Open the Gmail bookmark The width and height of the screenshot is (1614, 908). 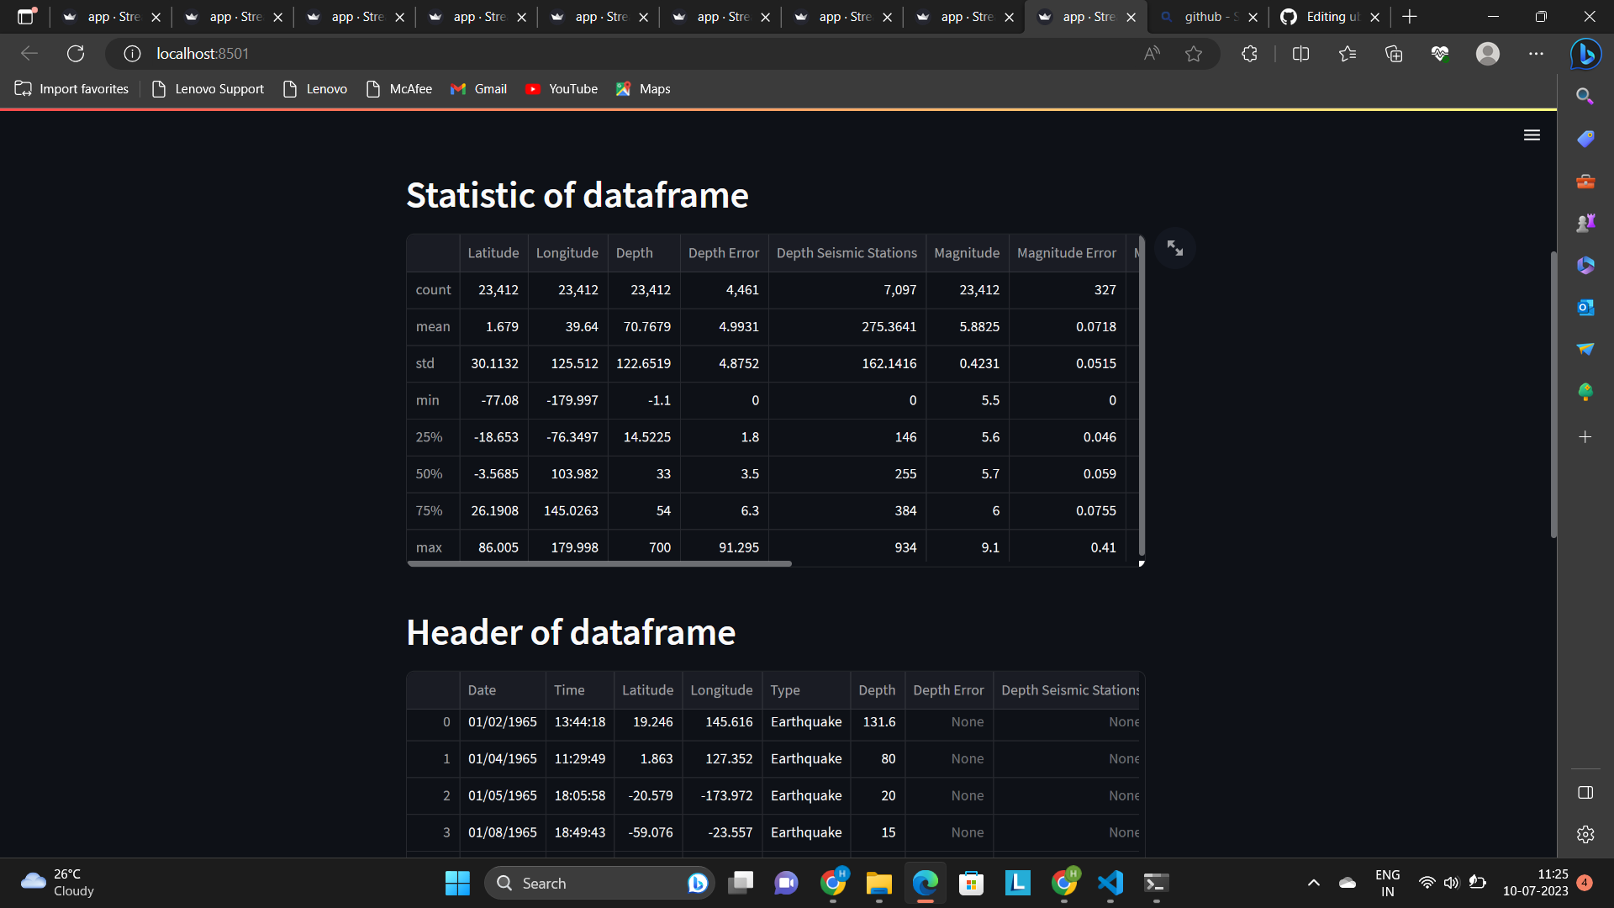click(479, 89)
